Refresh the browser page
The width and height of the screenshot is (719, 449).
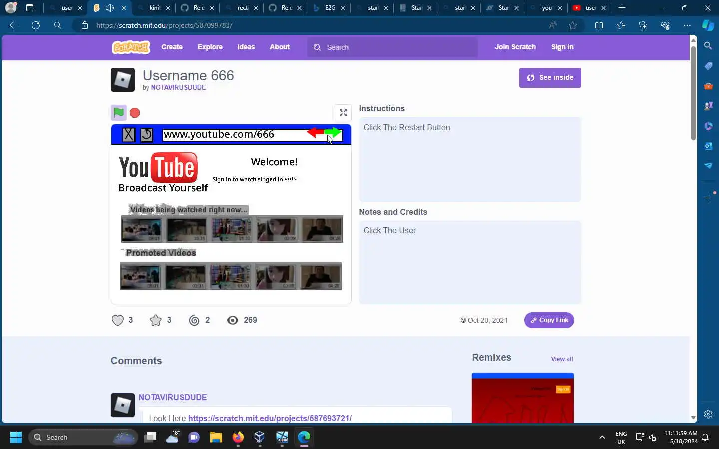pos(36,25)
